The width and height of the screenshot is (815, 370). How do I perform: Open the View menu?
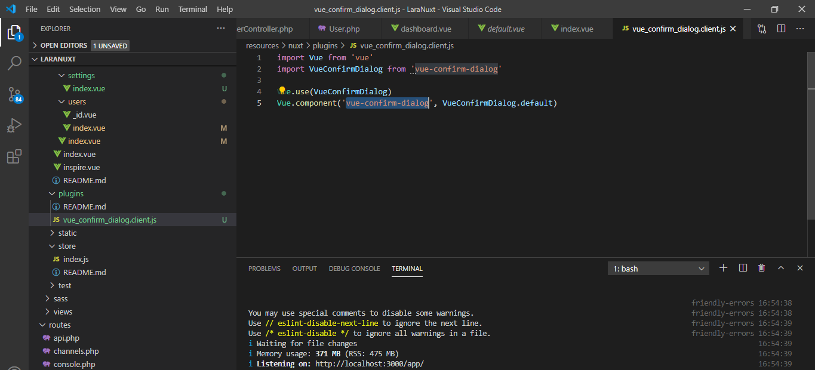pos(118,9)
